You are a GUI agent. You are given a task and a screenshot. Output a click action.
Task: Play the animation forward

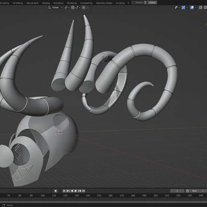coord(76,191)
